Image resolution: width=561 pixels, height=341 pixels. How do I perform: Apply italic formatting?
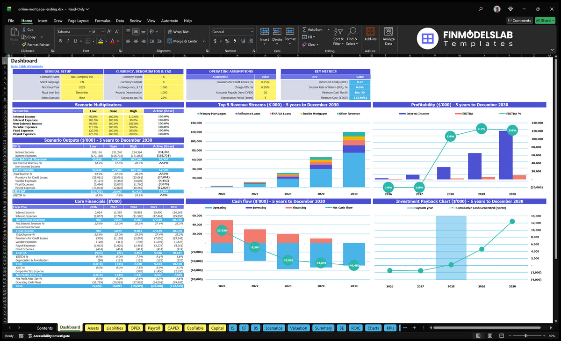(x=68, y=41)
